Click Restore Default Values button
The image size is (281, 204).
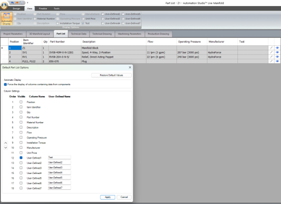pyautogui.click(x=112, y=75)
